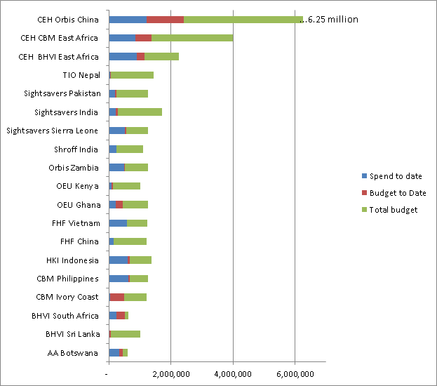
Task: Click the red bar segment for CBM Ivory Coast
Action: (x=117, y=298)
